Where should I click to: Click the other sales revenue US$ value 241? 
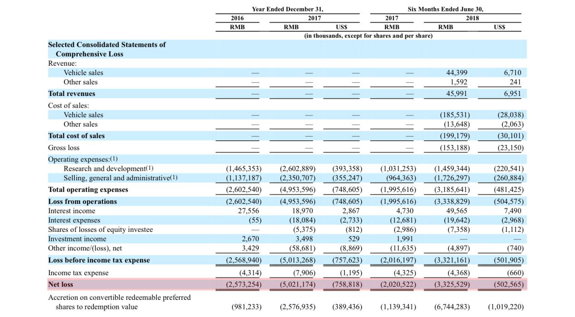[516, 82]
